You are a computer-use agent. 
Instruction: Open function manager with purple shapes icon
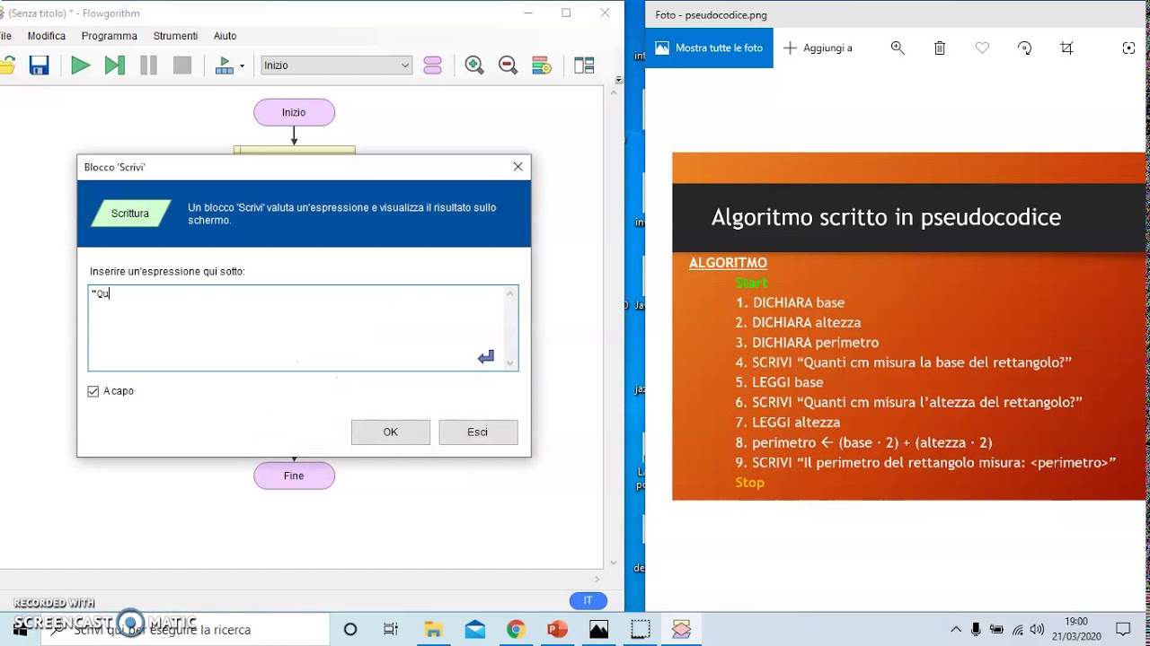pyautogui.click(x=433, y=65)
